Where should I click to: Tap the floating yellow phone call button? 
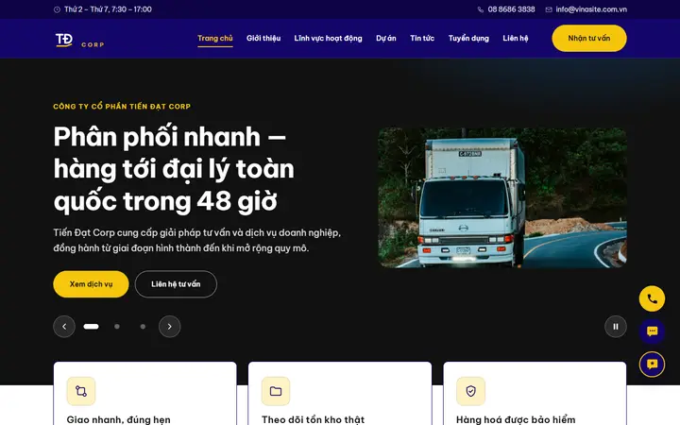click(652, 298)
